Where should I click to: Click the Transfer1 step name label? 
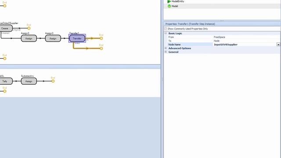[74, 33]
